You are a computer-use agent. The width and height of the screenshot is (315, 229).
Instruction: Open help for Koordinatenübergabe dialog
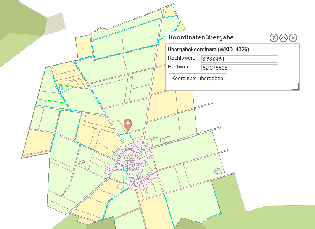click(x=274, y=38)
